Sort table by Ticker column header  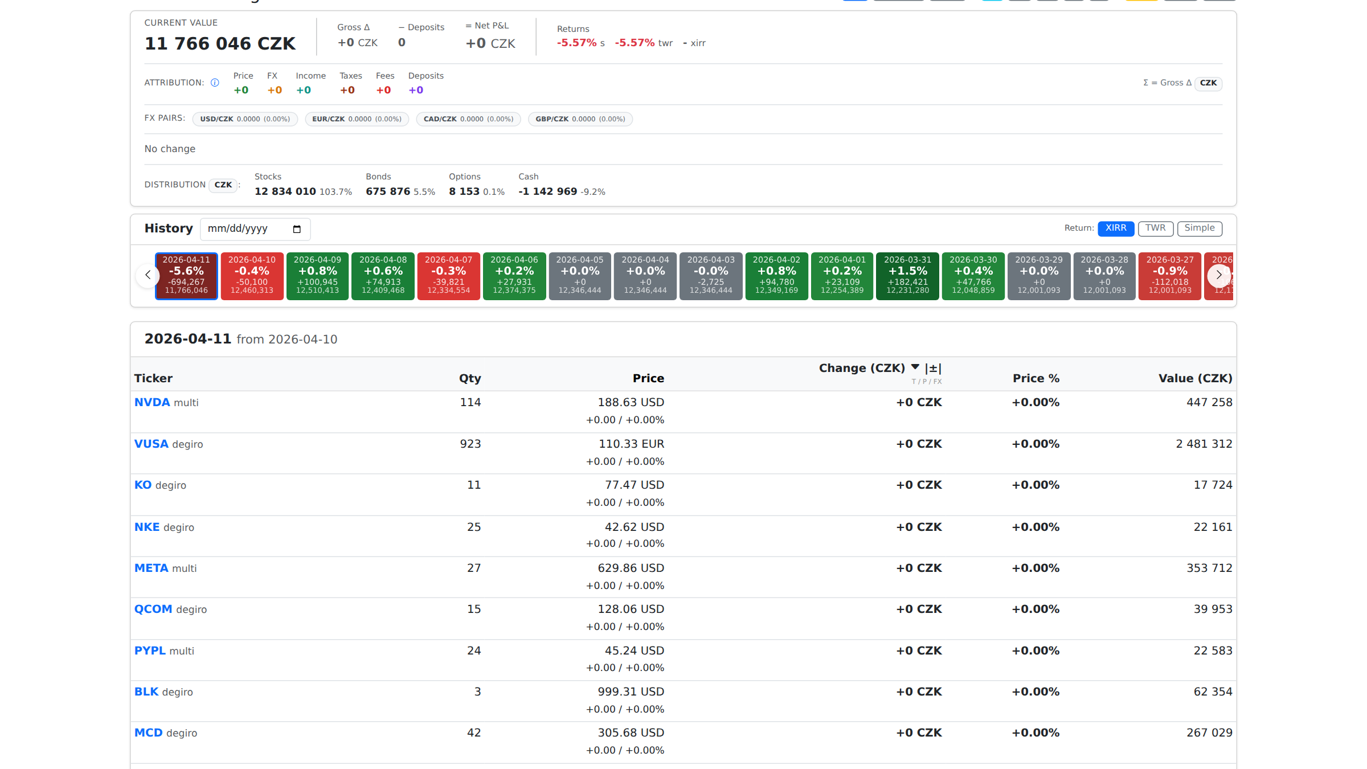pyautogui.click(x=153, y=379)
